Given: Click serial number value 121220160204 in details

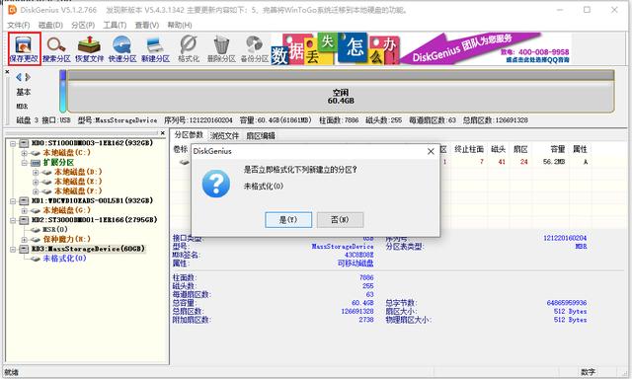Looking at the screenshot, I should (x=565, y=238).
